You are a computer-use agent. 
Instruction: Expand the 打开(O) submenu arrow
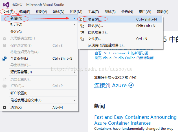coord(74,24)
